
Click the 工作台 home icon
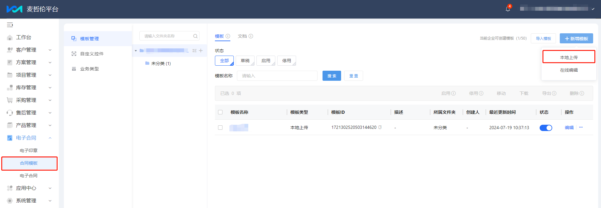tap(10, 37)
